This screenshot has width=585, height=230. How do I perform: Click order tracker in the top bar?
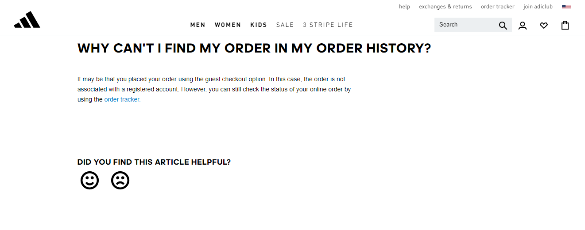point(498,7)
